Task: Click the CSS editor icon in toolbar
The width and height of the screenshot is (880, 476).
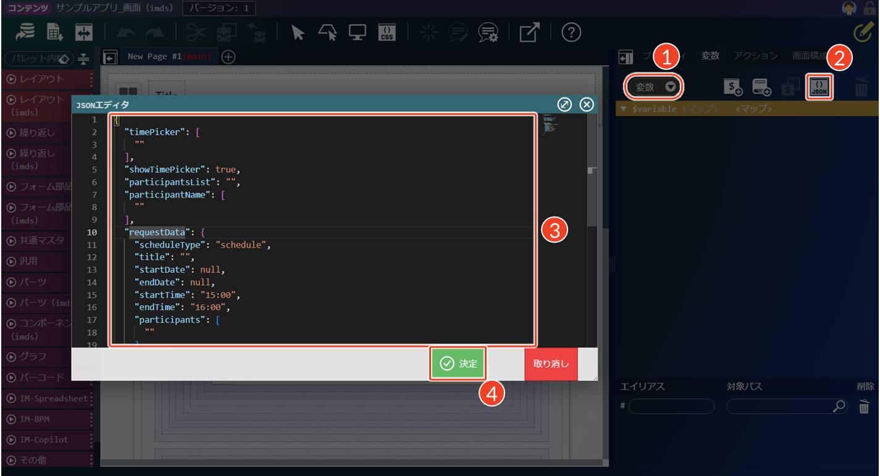Action: tap(387, 33)
